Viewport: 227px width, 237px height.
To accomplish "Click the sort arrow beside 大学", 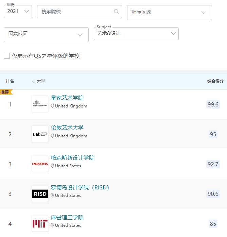I will coord(34,81).
